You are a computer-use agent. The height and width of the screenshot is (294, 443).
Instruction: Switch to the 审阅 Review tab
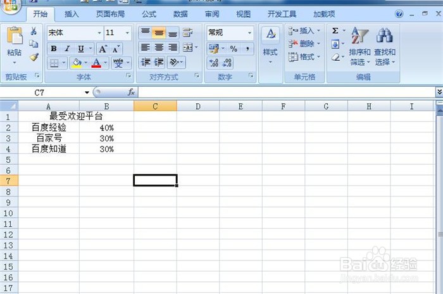(x=212, y=14)
